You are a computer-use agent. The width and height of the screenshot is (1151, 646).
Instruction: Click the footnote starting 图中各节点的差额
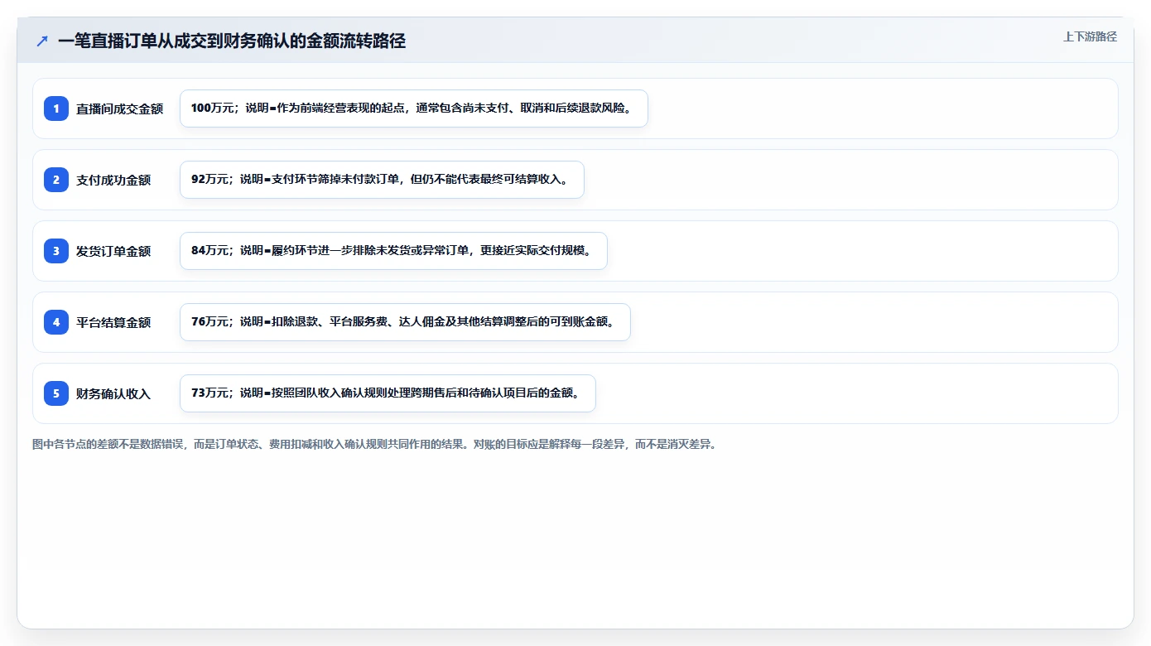[374, 444]
